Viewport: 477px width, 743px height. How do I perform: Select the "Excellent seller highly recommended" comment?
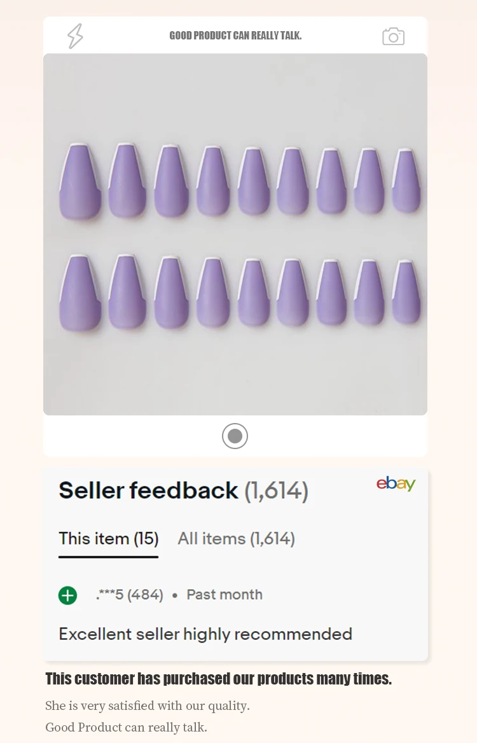(205, 634)
